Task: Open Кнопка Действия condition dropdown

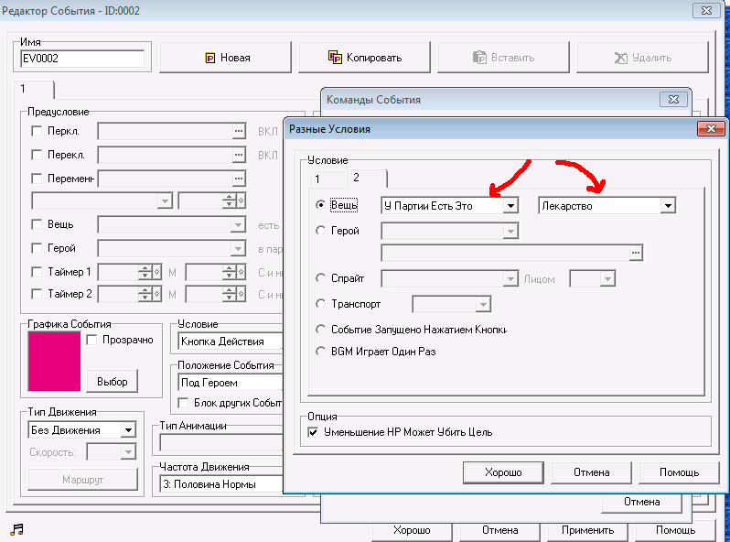Action: (x=231, y=341)
